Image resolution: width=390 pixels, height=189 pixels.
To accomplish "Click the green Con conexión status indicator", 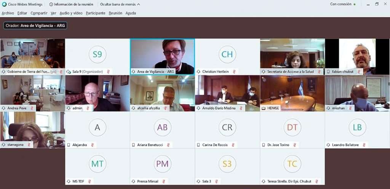I will 355,4.
